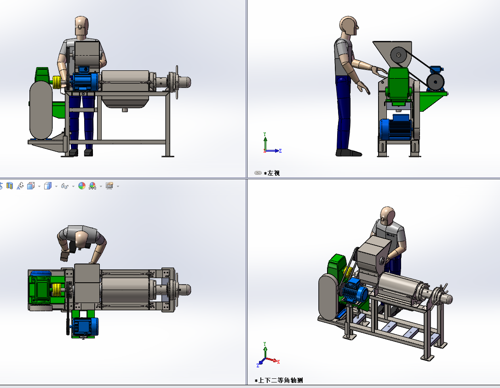Click the coordinate triad in the left-view pane
Screen dimensions: 500x388
pyautogui.click(x=272, y=143)
